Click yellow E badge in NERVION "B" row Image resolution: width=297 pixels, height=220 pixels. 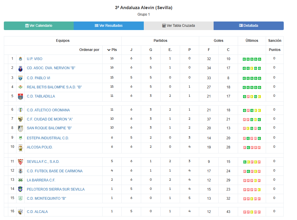(252, 68)
